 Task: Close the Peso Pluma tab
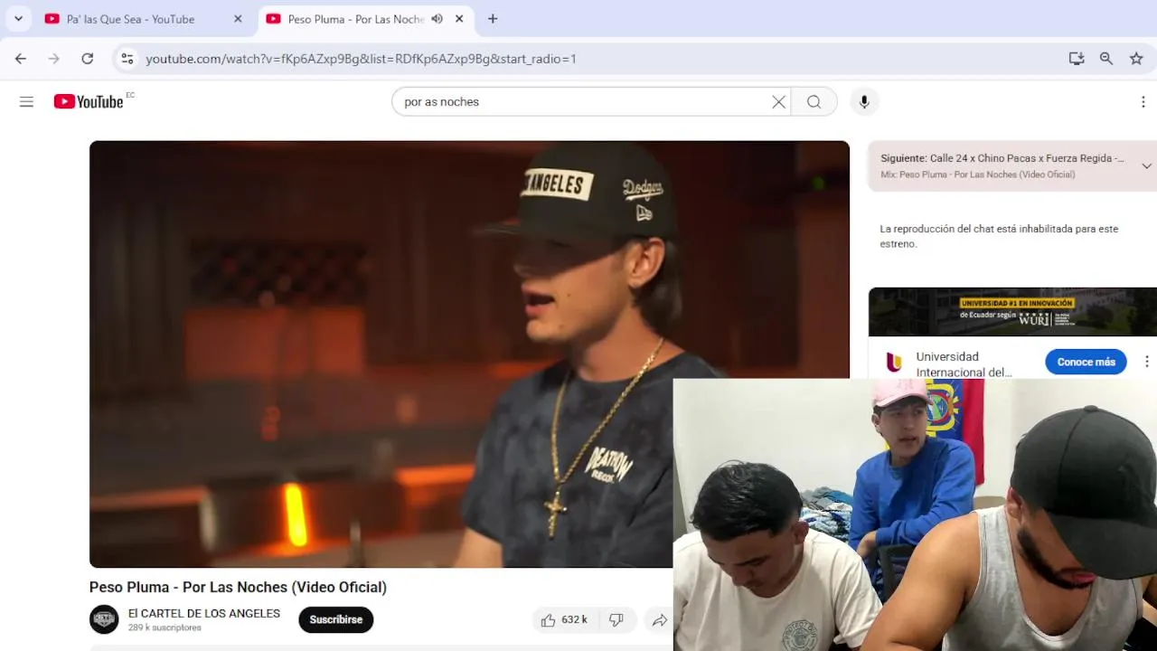[x=459, y=19]
